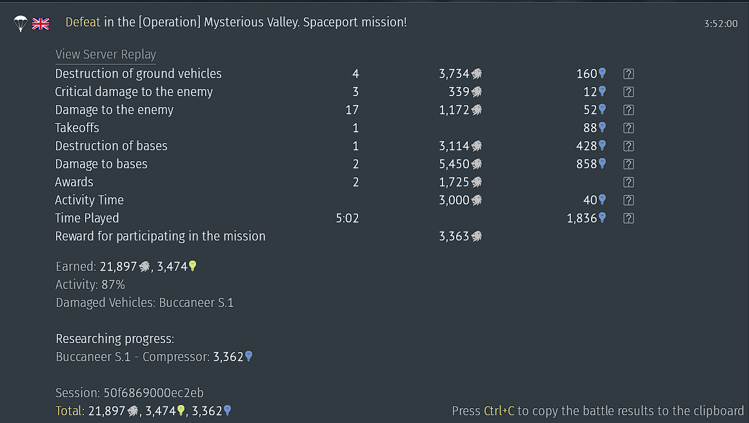Click the Ctrl+C copy battle results hint
The image size is (749, 423).
(x=597, y=411)
